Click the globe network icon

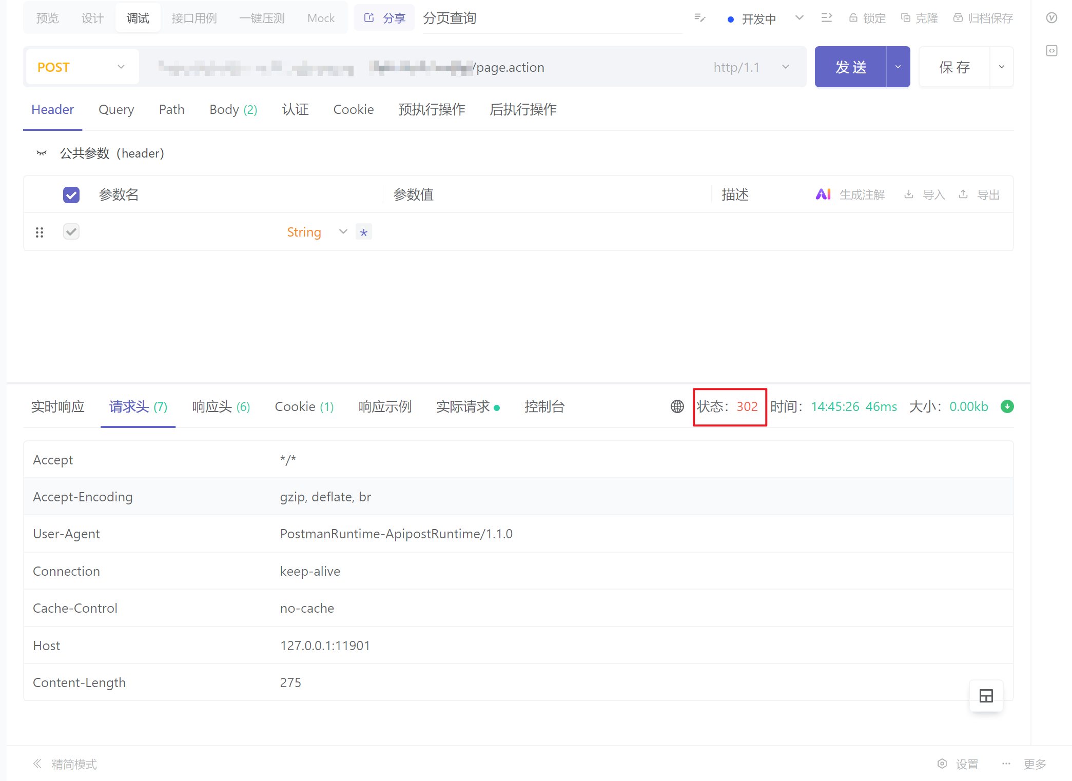(677, 406)
